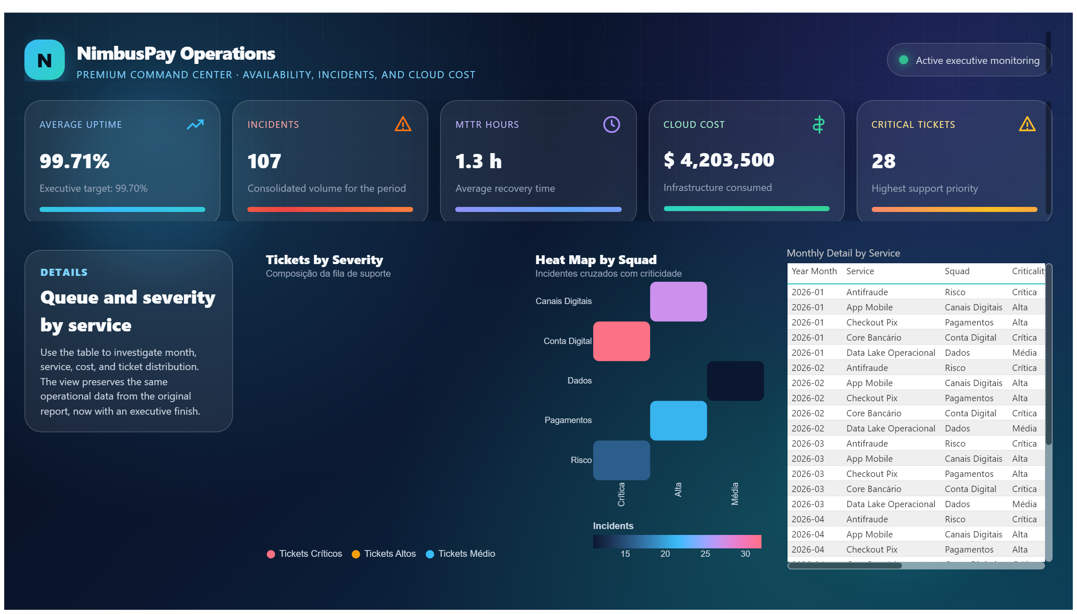Click the Risco Crítica heat map cell
The width and height of the screenshot is (1077, 614).
coord(621,460)
